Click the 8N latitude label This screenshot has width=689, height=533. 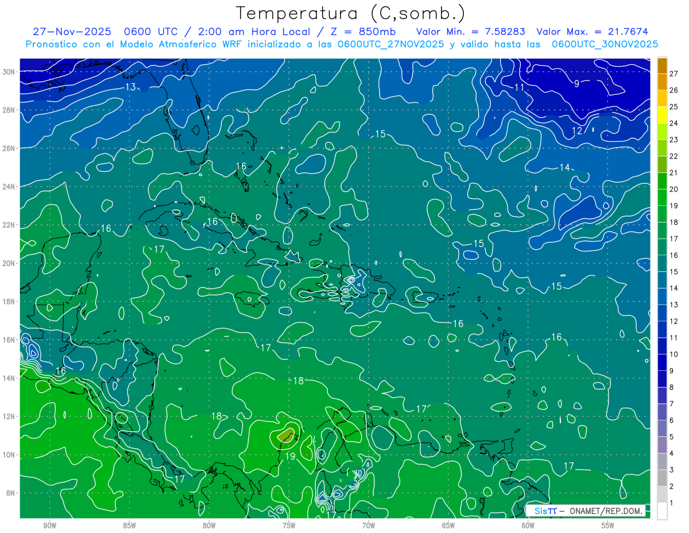[x=11, y=493]
